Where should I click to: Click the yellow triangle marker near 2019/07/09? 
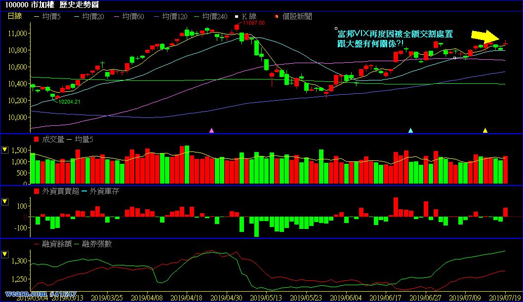[x=485, y=130]
